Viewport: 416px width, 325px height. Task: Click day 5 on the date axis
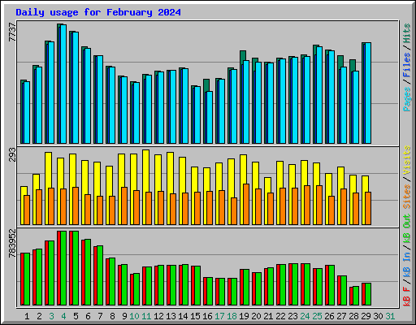point(76,316)
